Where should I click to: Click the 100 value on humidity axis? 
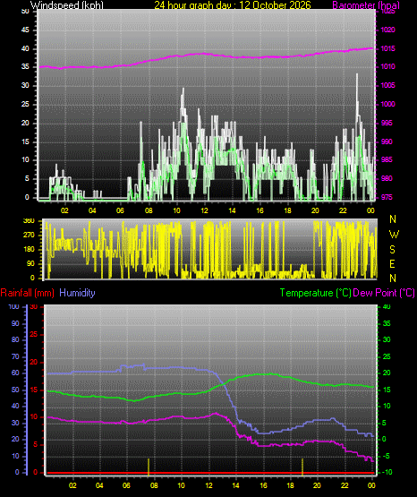(14, 306)
